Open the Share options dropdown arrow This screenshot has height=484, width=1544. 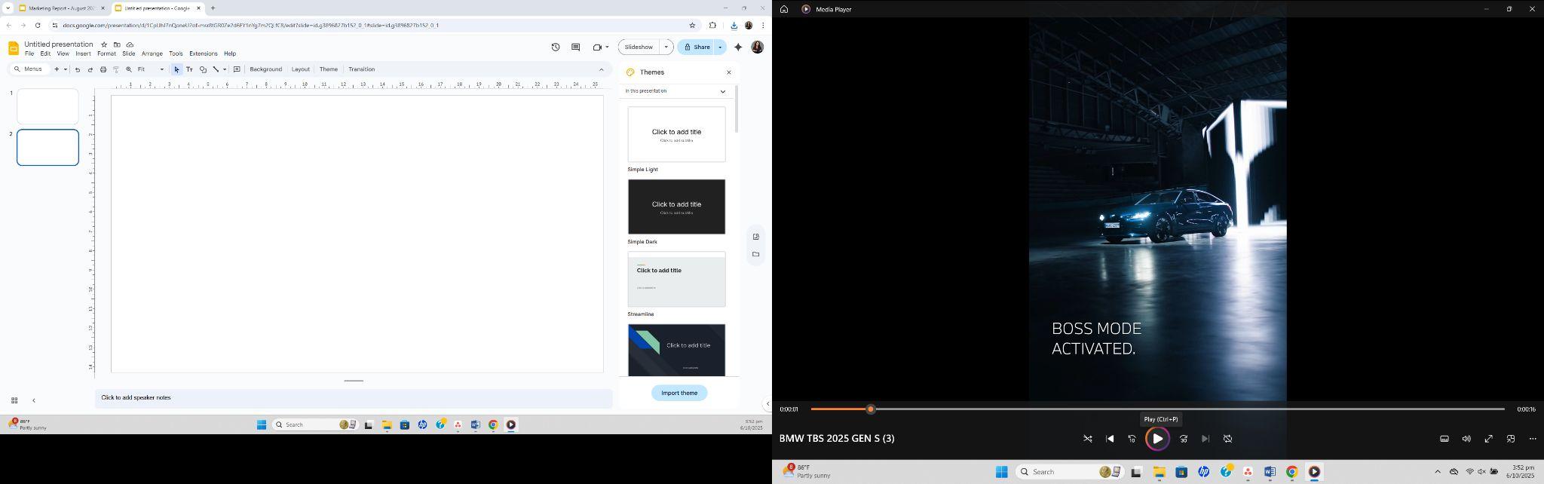tap(720, 47)
